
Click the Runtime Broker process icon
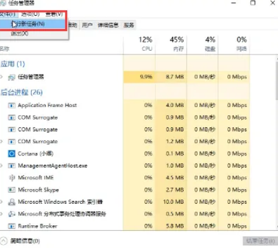coord(11,226)
